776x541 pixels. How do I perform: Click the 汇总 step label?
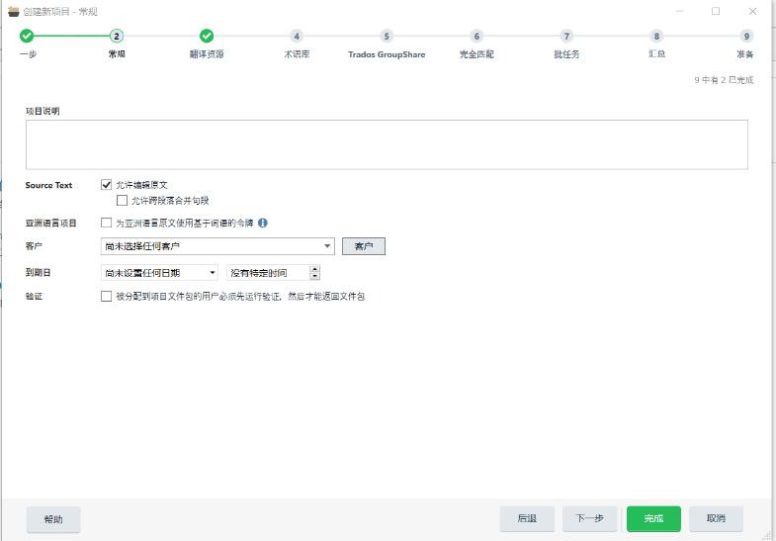[656, 53]
